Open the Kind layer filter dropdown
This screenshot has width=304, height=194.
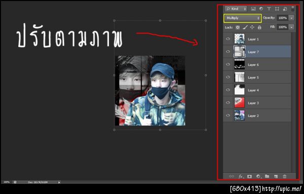point(236,9)
